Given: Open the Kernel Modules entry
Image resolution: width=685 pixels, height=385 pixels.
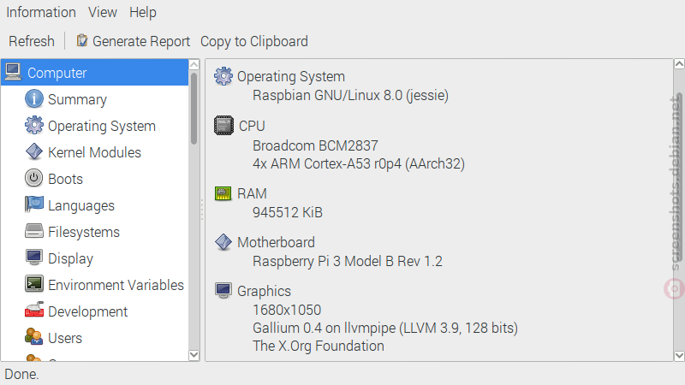Looking at the screenshot, I should coord(94,152).
